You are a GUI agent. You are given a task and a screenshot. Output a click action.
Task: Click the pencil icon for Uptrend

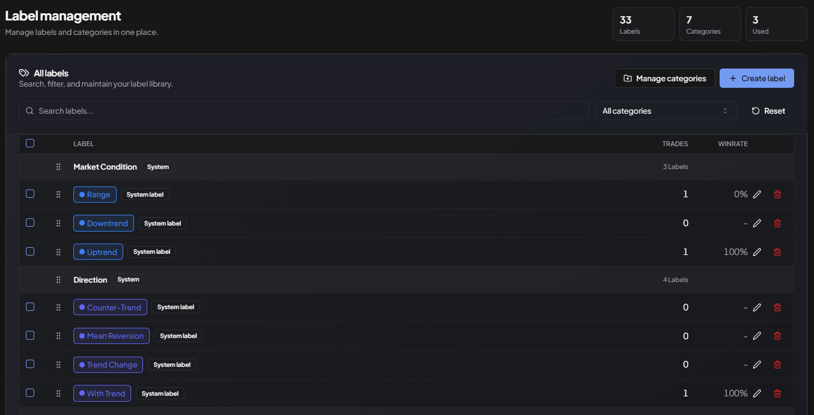click(x=757, y=252)
